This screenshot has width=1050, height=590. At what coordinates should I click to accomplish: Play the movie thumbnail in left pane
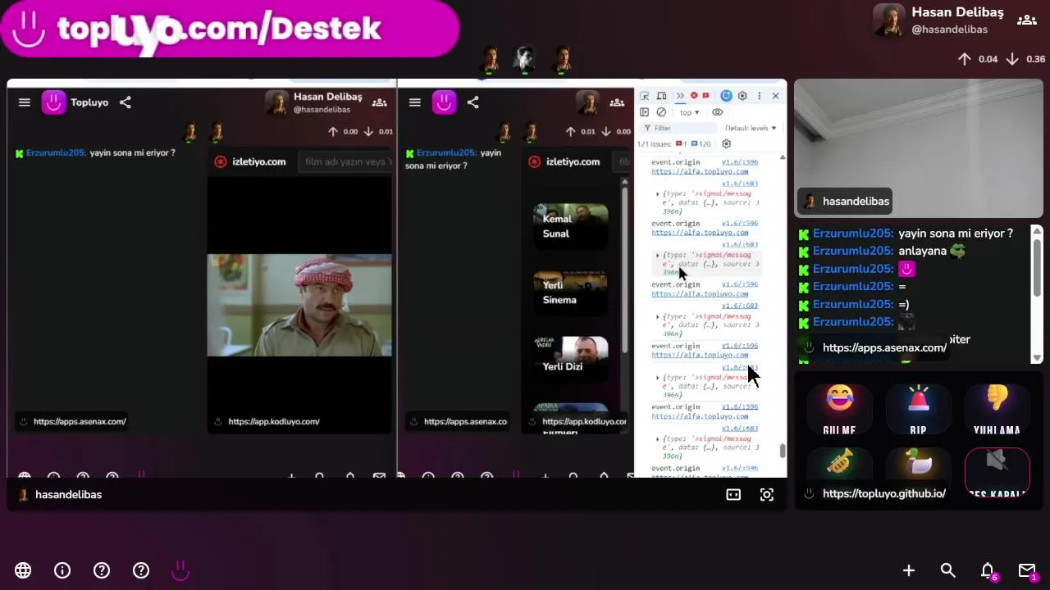pyautogui.click(x=299, y=305)
